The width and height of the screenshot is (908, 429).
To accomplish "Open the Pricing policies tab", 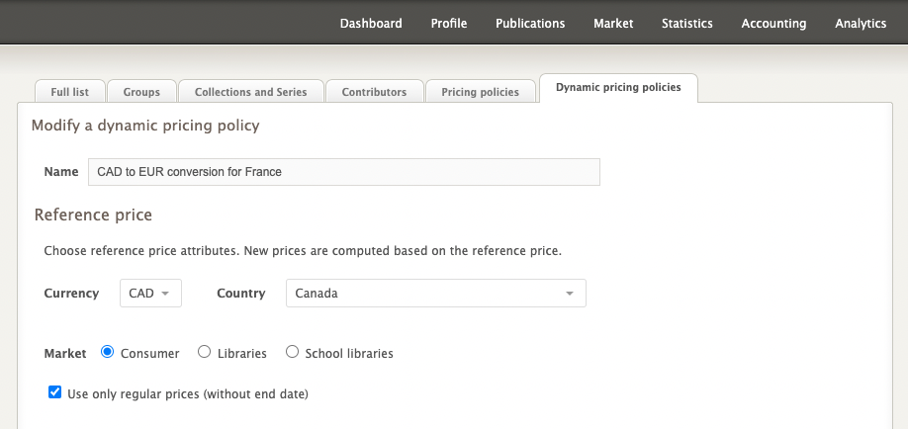I will [480, 92].
